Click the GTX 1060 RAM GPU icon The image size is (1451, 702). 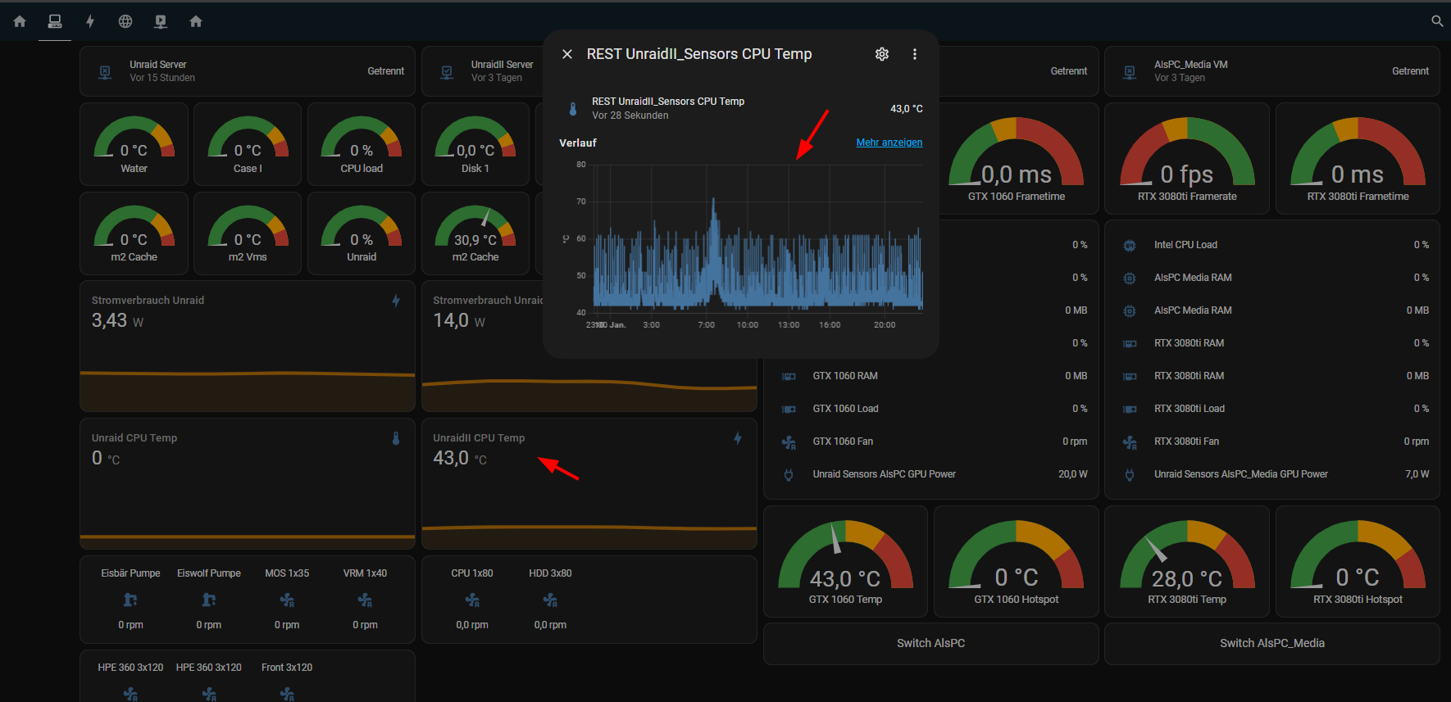[x=789, y=376]
